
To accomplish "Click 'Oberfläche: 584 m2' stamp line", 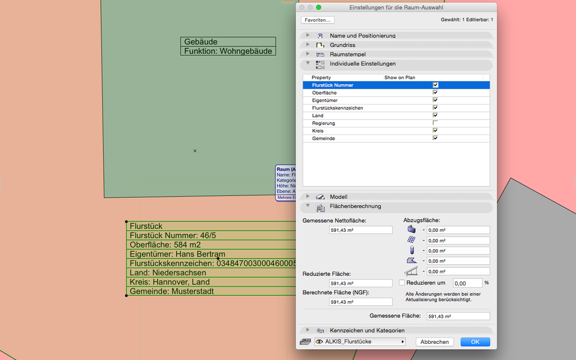I will coord(165,245).
